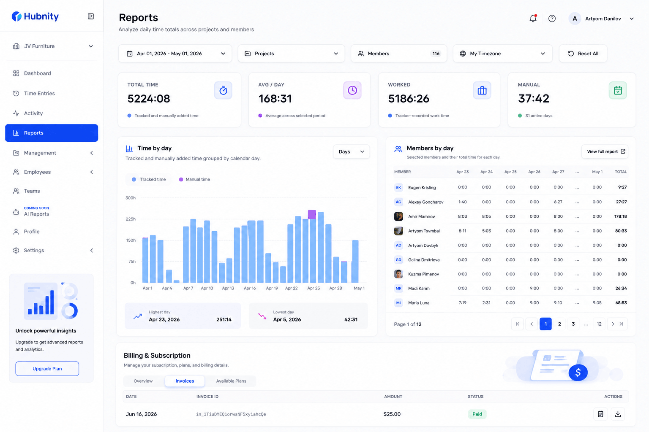Click the Time Entries clock icon

16,93
